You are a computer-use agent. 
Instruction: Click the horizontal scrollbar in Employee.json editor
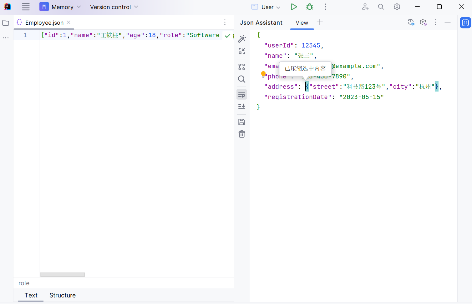click(63, 275)
